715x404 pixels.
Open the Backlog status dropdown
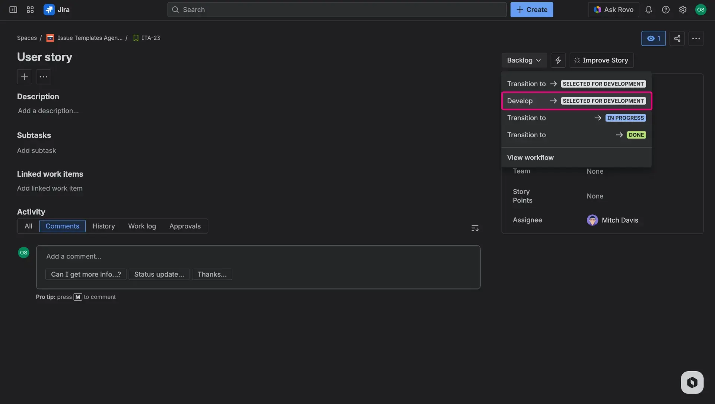(x=524, y=60)
